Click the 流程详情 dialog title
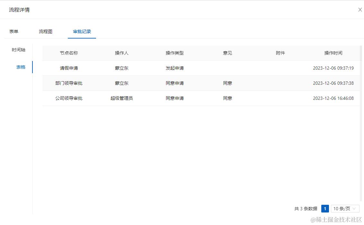Screen dimensions: 364x225 click(x=19, y=10)
